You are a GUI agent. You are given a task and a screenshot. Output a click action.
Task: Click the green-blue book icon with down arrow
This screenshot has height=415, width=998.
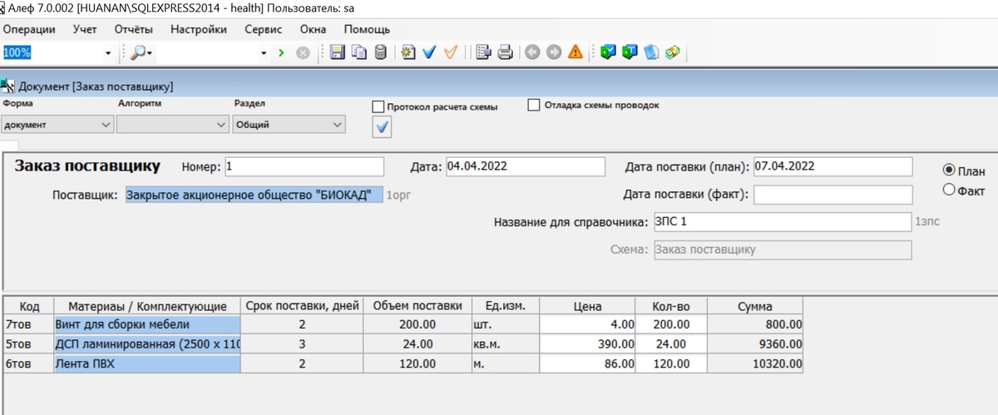pos(608,52)
